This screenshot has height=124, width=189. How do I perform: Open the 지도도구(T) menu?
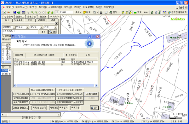[x=21, y=7]
